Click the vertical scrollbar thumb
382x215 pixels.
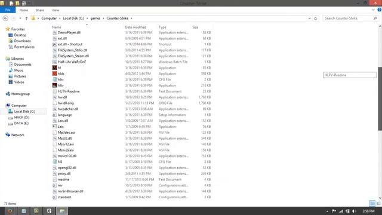(380, 99)
